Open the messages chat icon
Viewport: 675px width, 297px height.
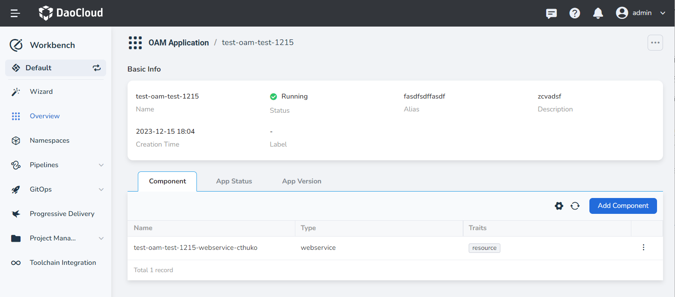tap(551, 13)
